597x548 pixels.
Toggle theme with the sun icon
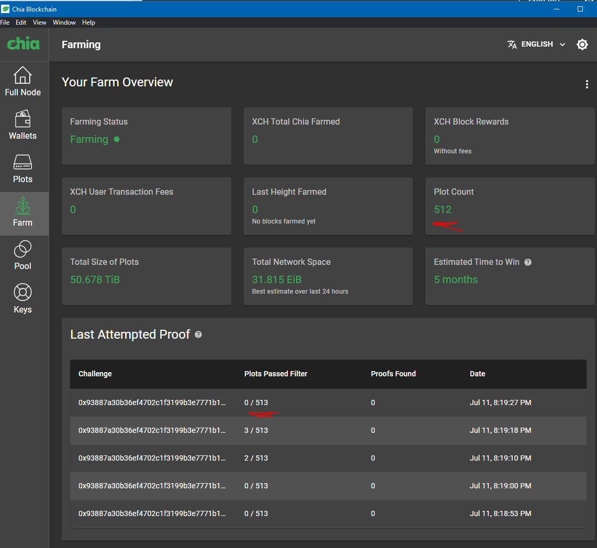pyautogui.click(x=582, y=44)
